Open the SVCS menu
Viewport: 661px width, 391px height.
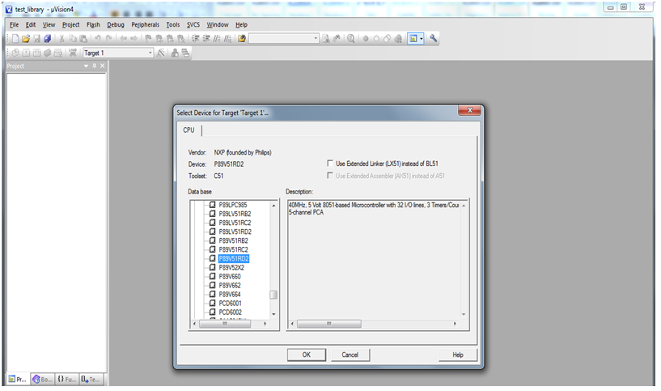click(x=193, y=24)
